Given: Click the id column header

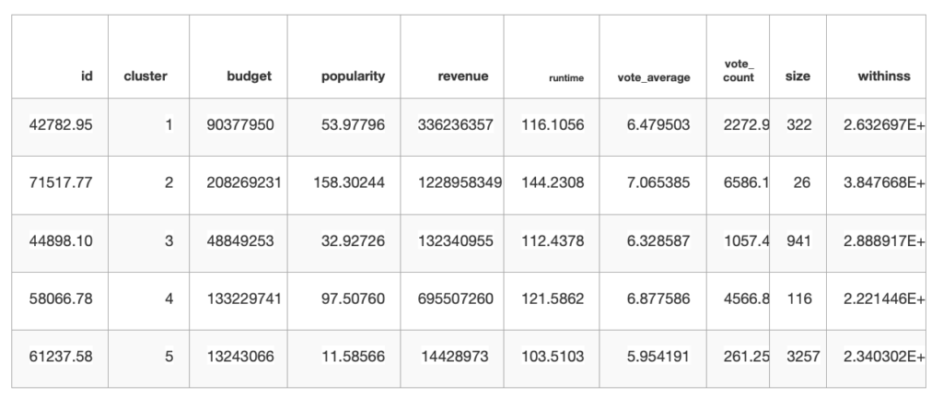Looking at the screenshot, I should 87,76.
